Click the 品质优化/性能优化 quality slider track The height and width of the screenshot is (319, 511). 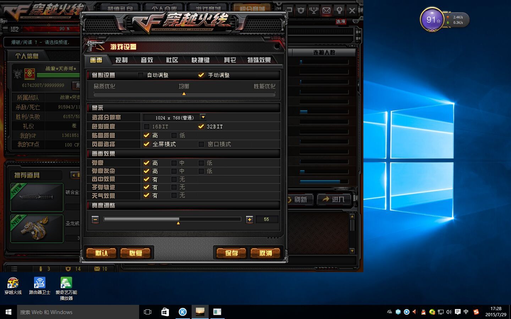point(184,94)
